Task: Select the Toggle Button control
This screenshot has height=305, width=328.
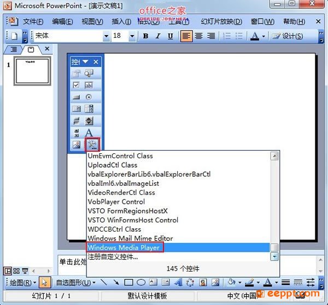Action: click(76, 121)
